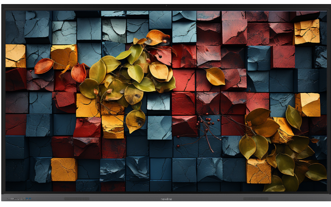Click the camera dot on the top bezel
331x207 pixels.
pyautogui.click(x=166, y=5)
